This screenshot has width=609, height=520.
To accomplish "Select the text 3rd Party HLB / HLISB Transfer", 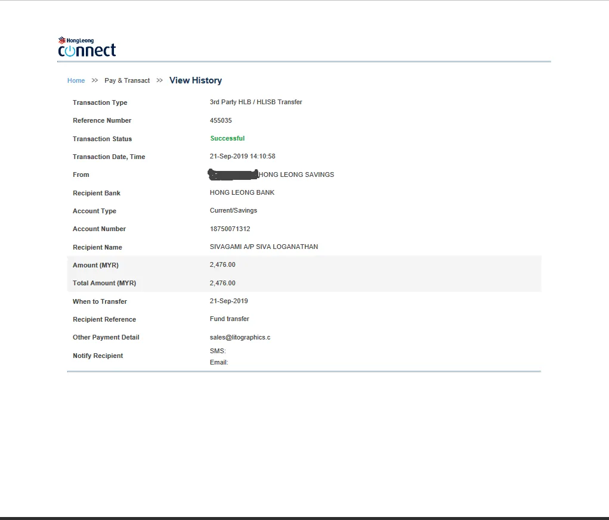I will pos(256,102).
